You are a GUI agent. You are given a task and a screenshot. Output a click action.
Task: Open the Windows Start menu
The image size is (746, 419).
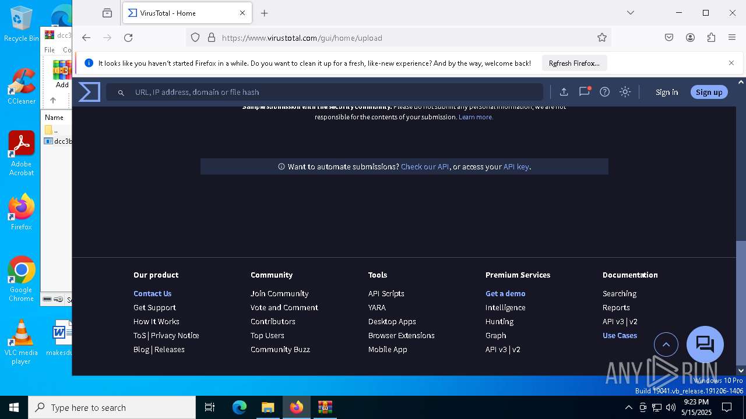tap(14, 407)
